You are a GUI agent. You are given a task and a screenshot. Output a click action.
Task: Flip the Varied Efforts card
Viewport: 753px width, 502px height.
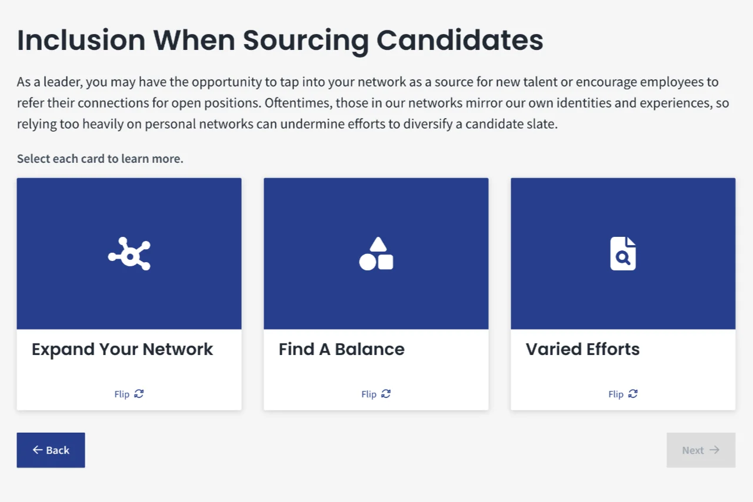click(623, 394)
